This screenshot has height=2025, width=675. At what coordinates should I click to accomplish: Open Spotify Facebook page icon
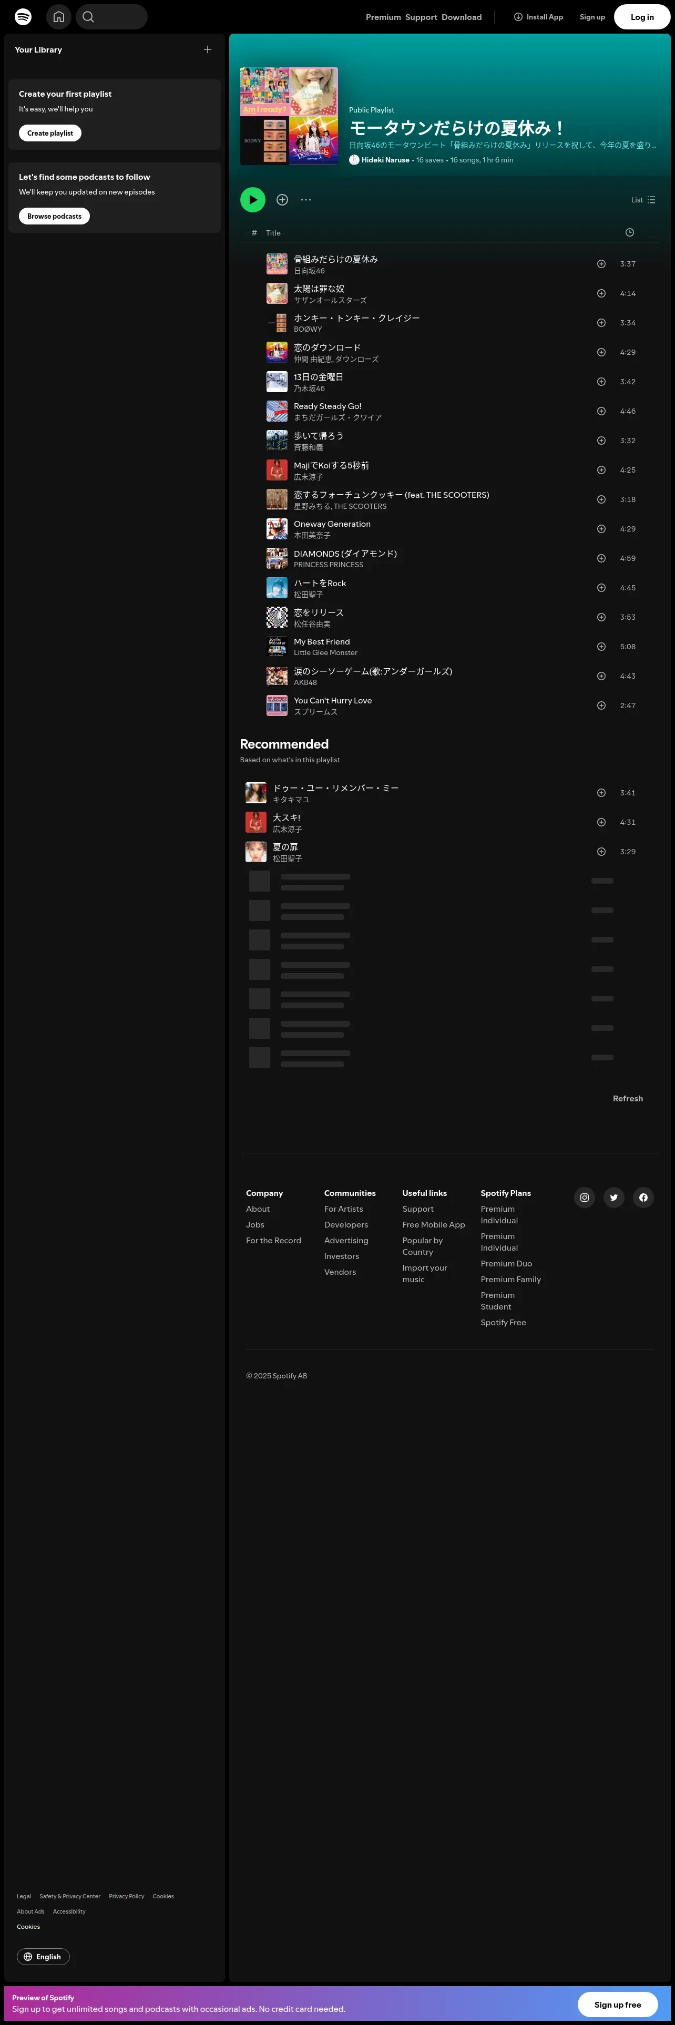643,1197
